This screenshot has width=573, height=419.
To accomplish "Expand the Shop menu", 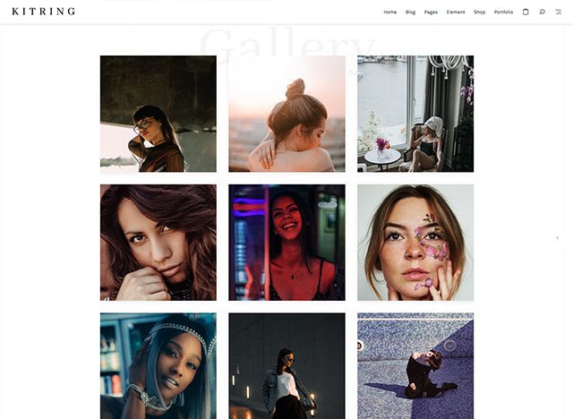I will tap(480, 12).
